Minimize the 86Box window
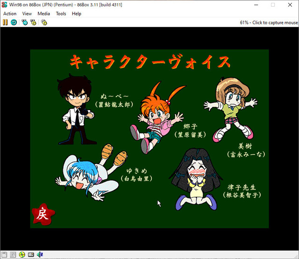The height and width of the screenshot is (259, 299). (x=256, y=5)
